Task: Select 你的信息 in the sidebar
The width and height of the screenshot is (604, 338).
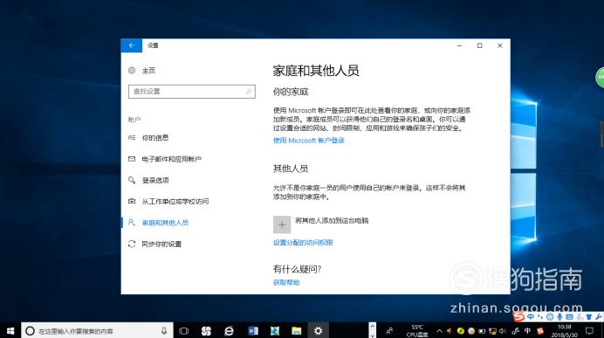Action: coord(155,138)
